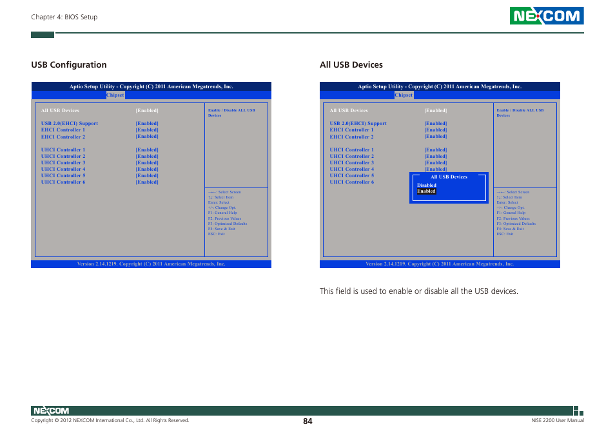
Task: Select UHCI Controller 6 in USB Configuration screenshot
Action: [x=63, y=182]
